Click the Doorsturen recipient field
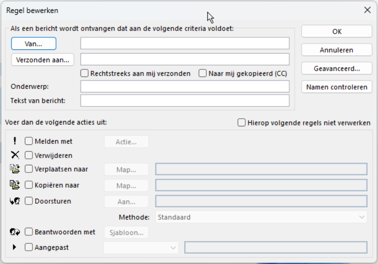The height and width of the screenshot is (264, 378). pyautogui.click(x=261, y=201)
